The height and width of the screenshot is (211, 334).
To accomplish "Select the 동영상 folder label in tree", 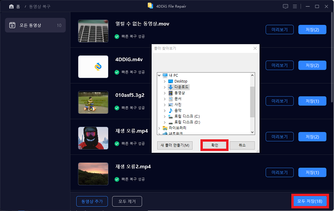I will (180, 93).
